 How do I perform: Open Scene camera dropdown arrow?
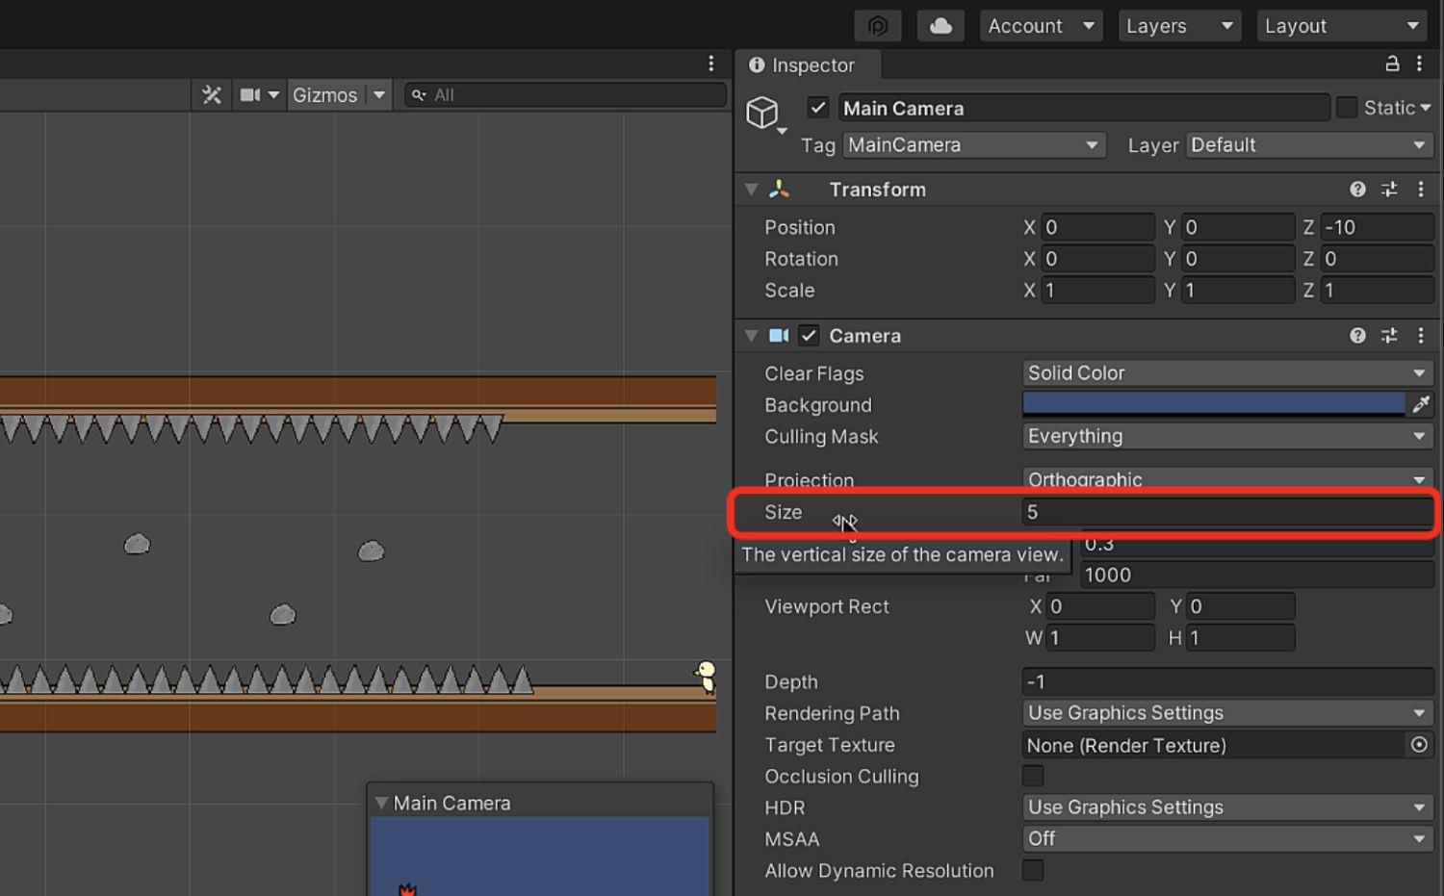274,94
